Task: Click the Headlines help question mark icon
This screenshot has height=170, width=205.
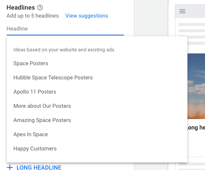Action: click(x=40, y=8)
